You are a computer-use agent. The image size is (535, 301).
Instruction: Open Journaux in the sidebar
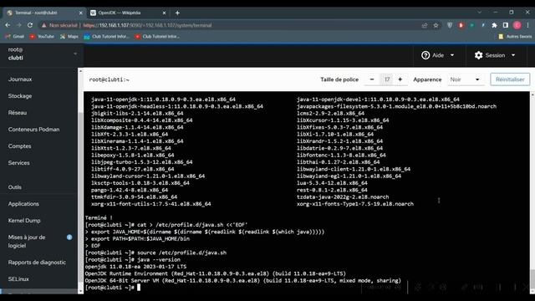coord(20,79)
